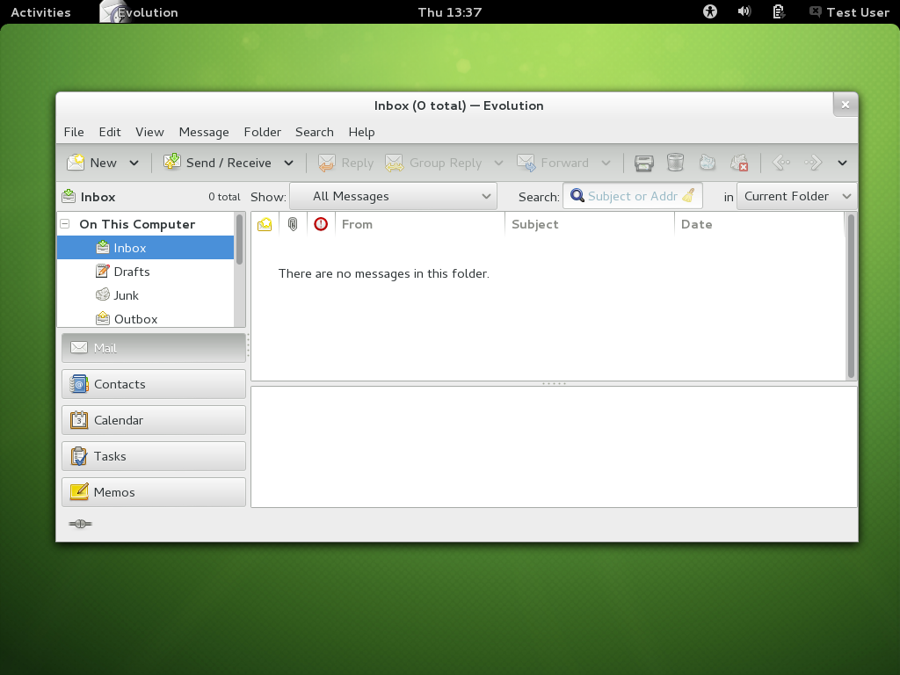This screenshot has height=675, width=900.
Task: Click the attachment paperclip column header
Action: pos(293,224)
